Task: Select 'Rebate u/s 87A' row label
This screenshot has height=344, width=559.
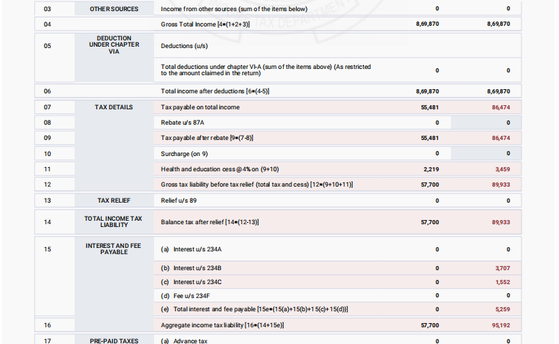Action: click(183, 123)
